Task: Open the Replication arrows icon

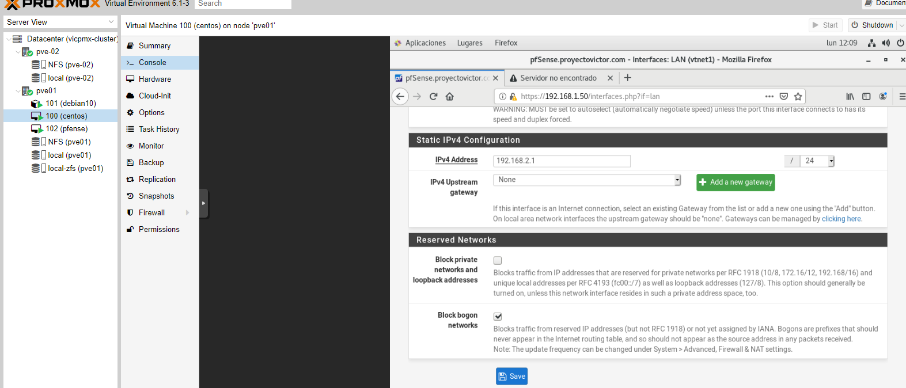Action: point(130,179)
